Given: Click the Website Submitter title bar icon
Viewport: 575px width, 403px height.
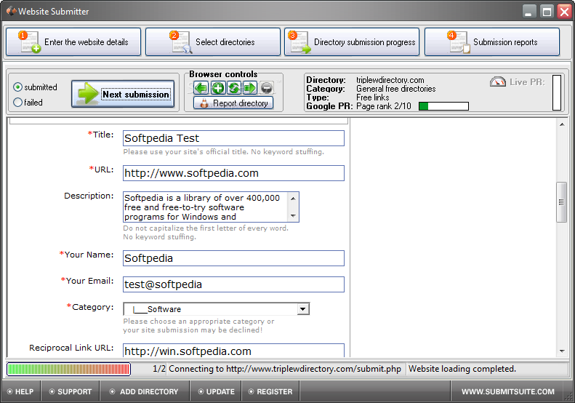Looking at the screenshot, I should tap(12, 12).
